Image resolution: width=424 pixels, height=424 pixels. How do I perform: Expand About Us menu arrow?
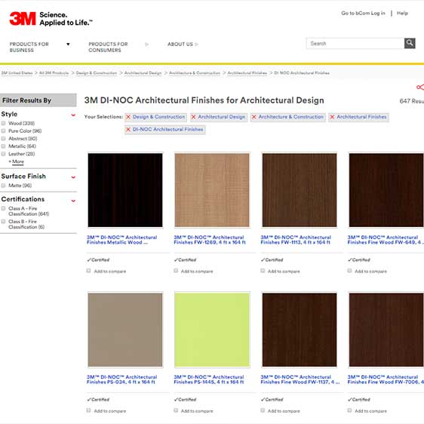pos(197,44)
